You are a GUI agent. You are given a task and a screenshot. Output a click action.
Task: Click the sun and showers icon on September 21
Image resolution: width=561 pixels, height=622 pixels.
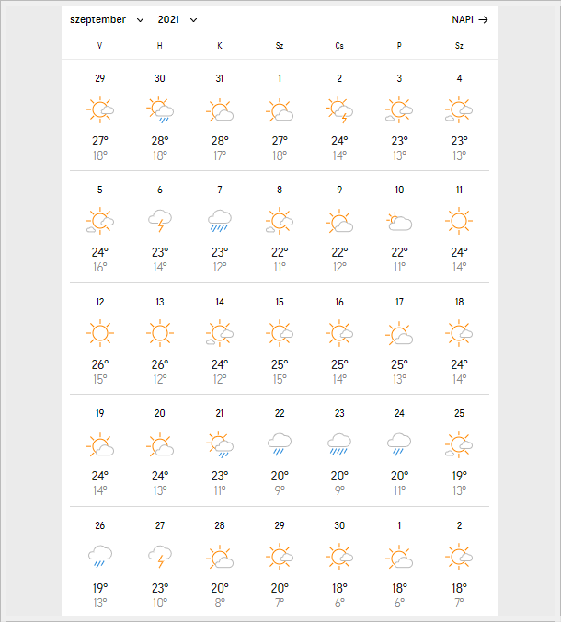point(220,445)
